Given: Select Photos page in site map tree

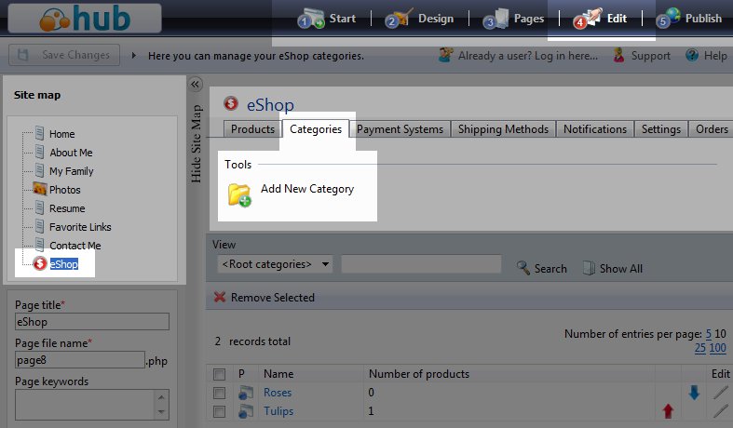Looking at the screenshot, I should point(64,190).
